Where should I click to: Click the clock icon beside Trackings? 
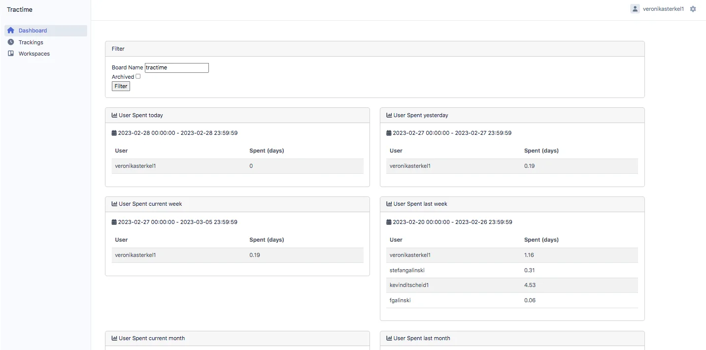pos(10,42)
